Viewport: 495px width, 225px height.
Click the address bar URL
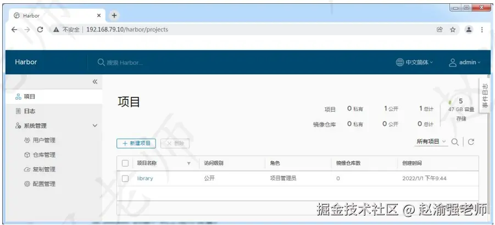point(127,29)
